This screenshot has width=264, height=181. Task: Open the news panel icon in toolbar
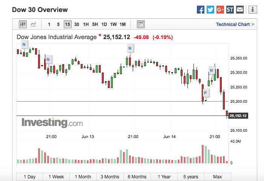click(141, 24)
